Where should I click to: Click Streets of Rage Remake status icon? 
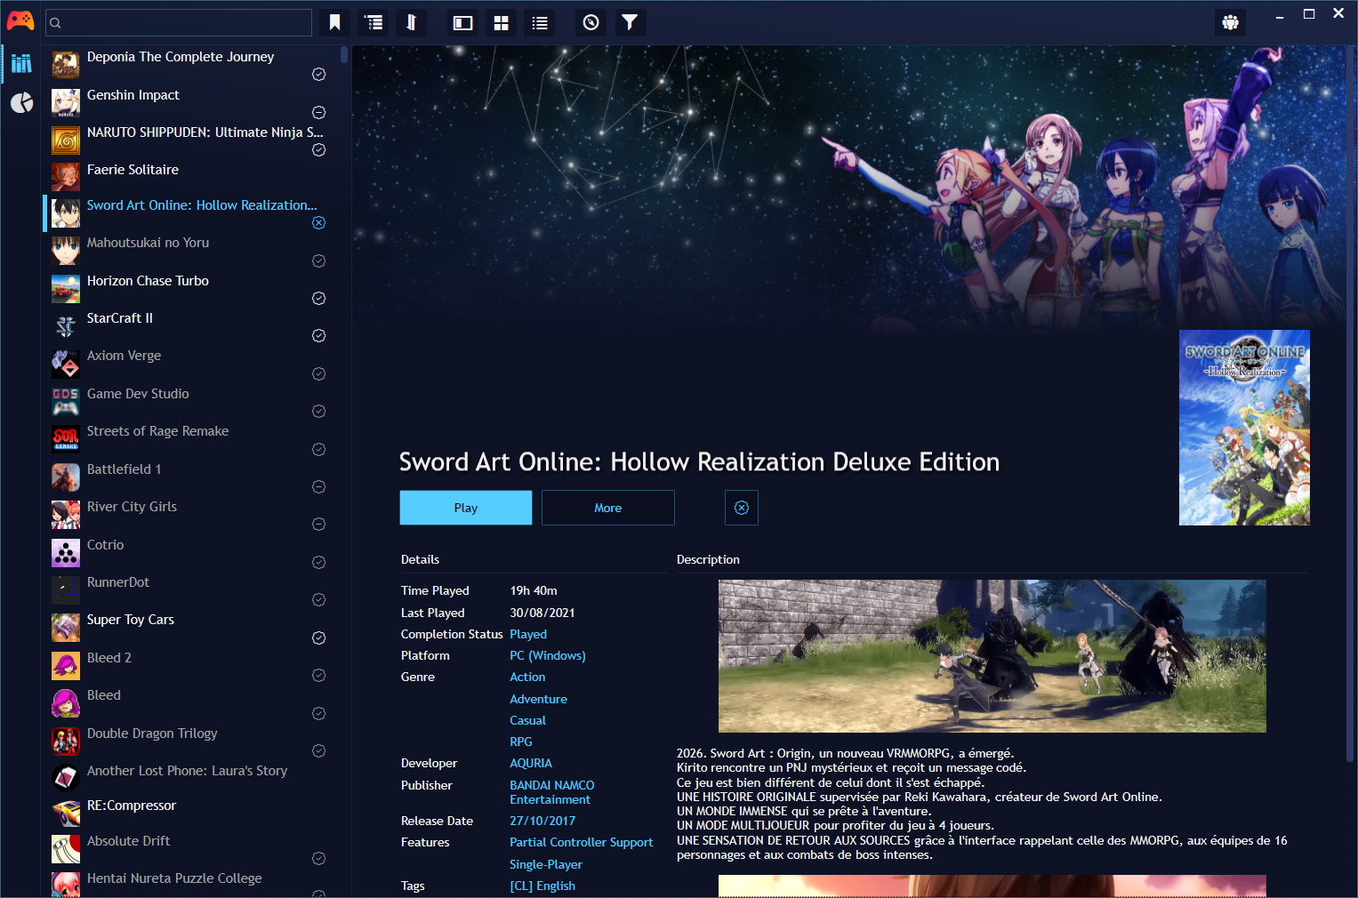click(x=318, y=449)
